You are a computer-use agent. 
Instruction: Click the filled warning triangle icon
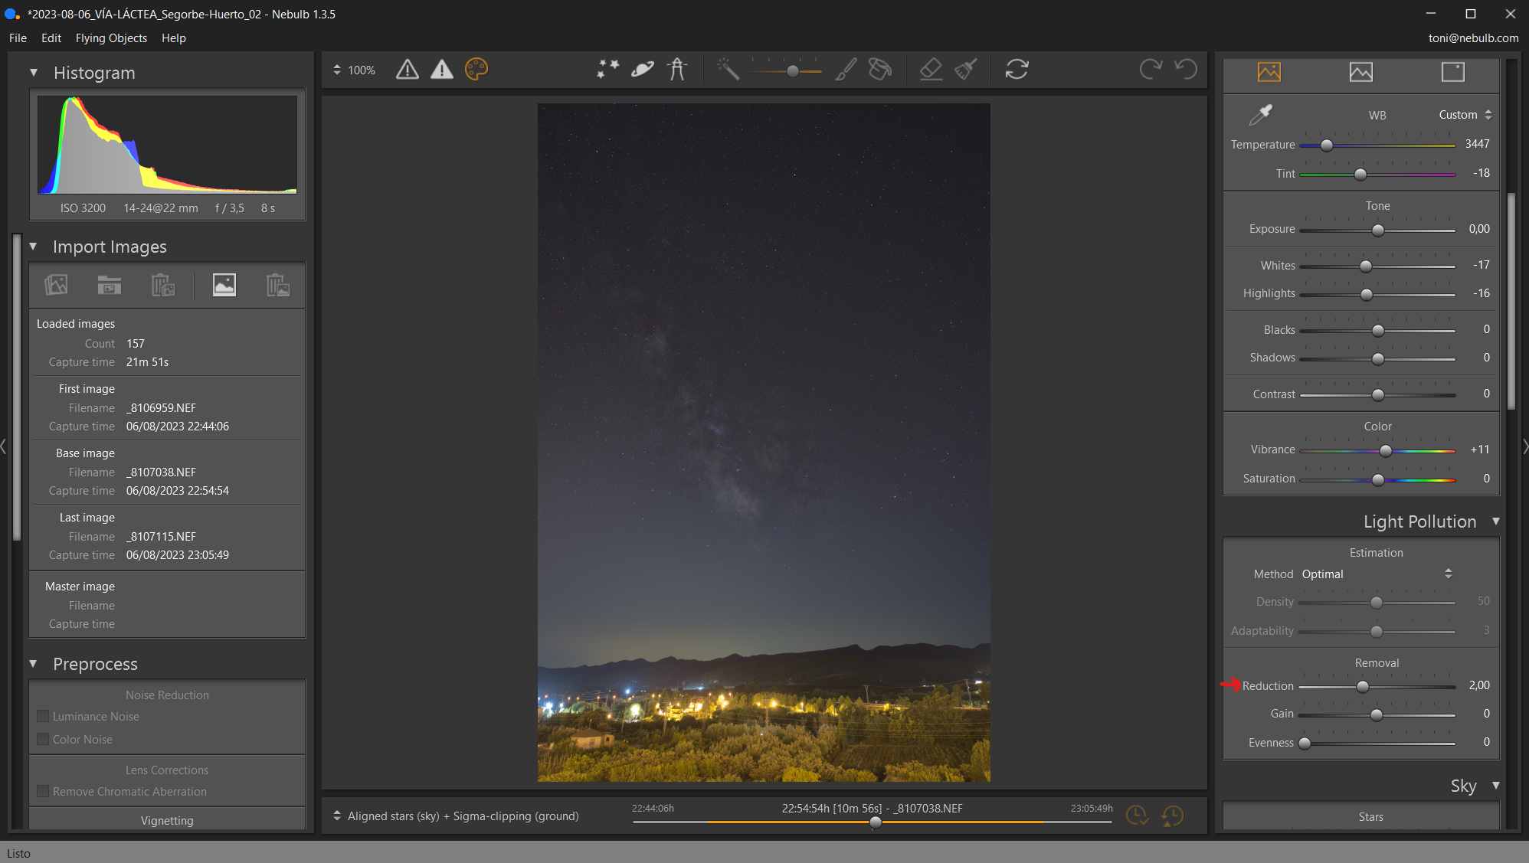(442, 70)
